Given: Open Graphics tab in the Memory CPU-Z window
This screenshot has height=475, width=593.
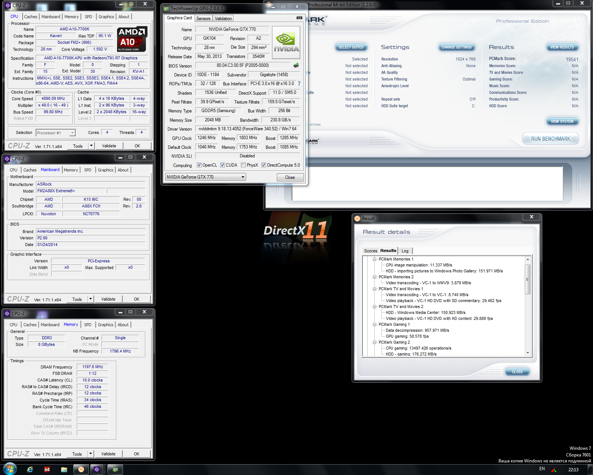Looking at the screenshot, I should click(106, 325).
